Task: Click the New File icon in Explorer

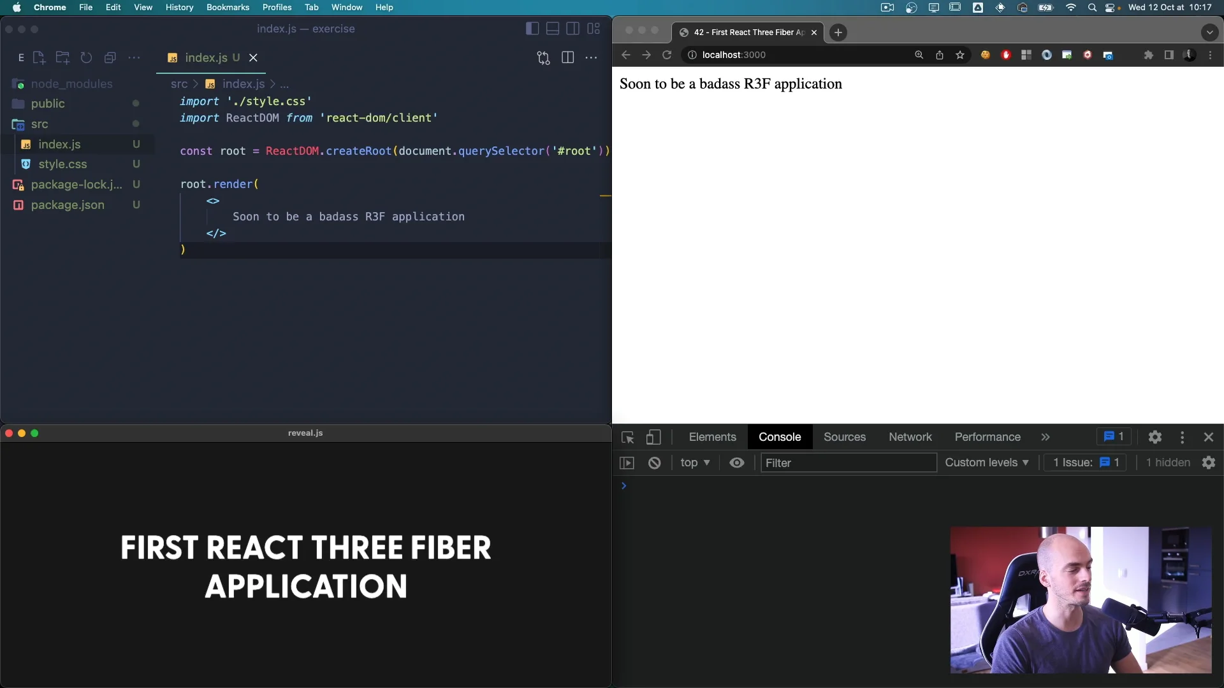Action: [x=40, y=57]
